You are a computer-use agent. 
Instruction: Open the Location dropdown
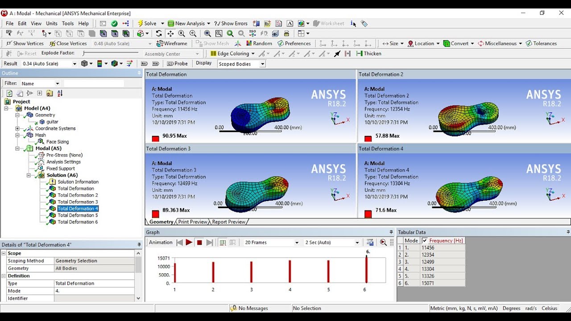(x=424, y=43)
